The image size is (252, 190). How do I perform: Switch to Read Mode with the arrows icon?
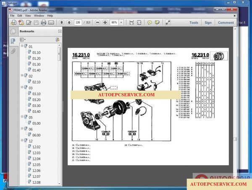168,23
